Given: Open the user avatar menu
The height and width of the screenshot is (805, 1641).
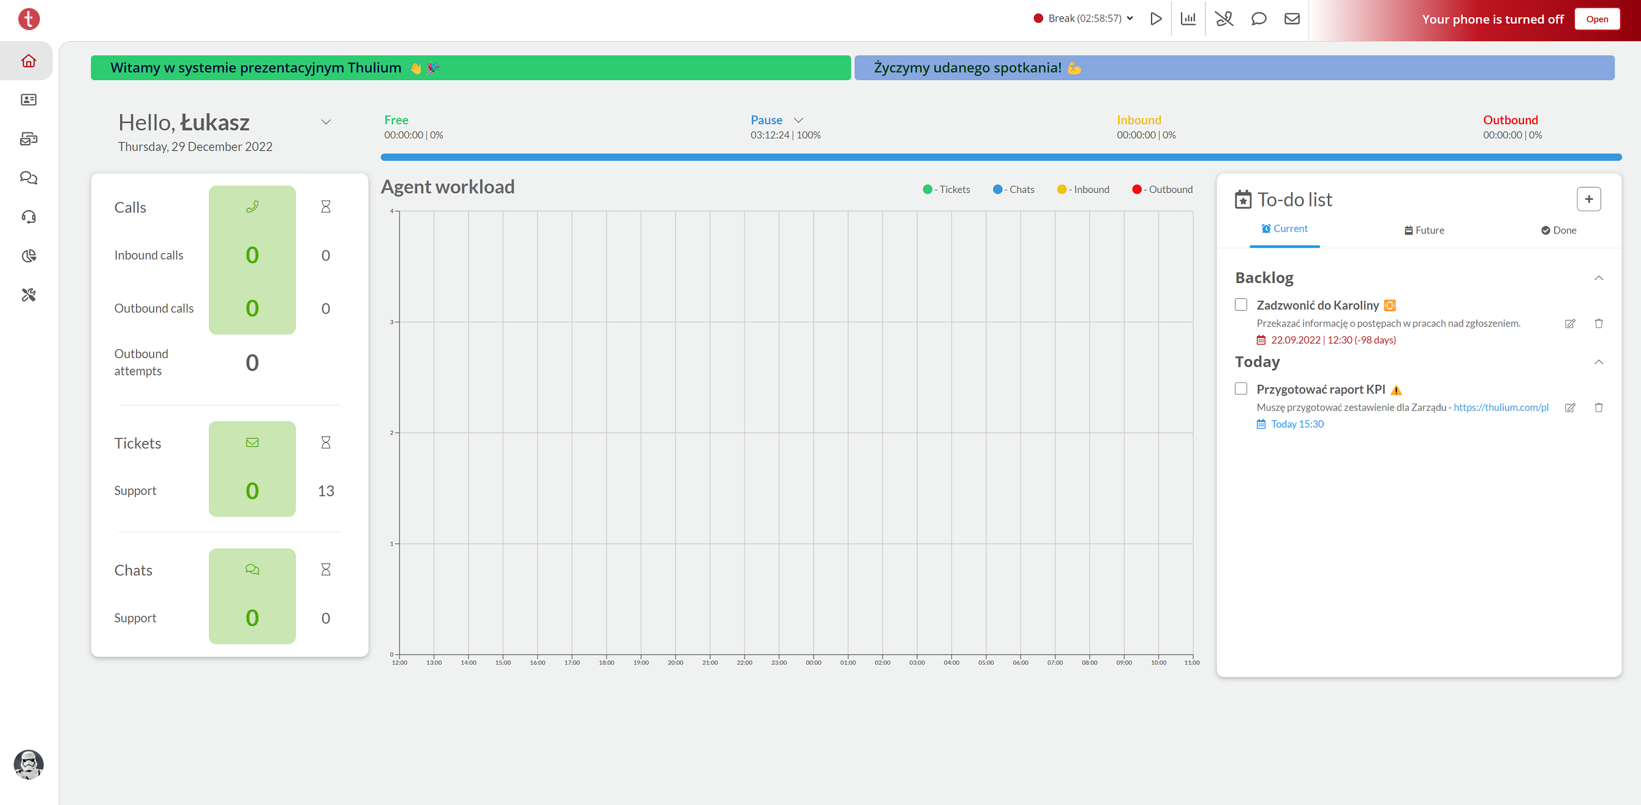Looking at the screenshot, I should [x=29, y=764].
